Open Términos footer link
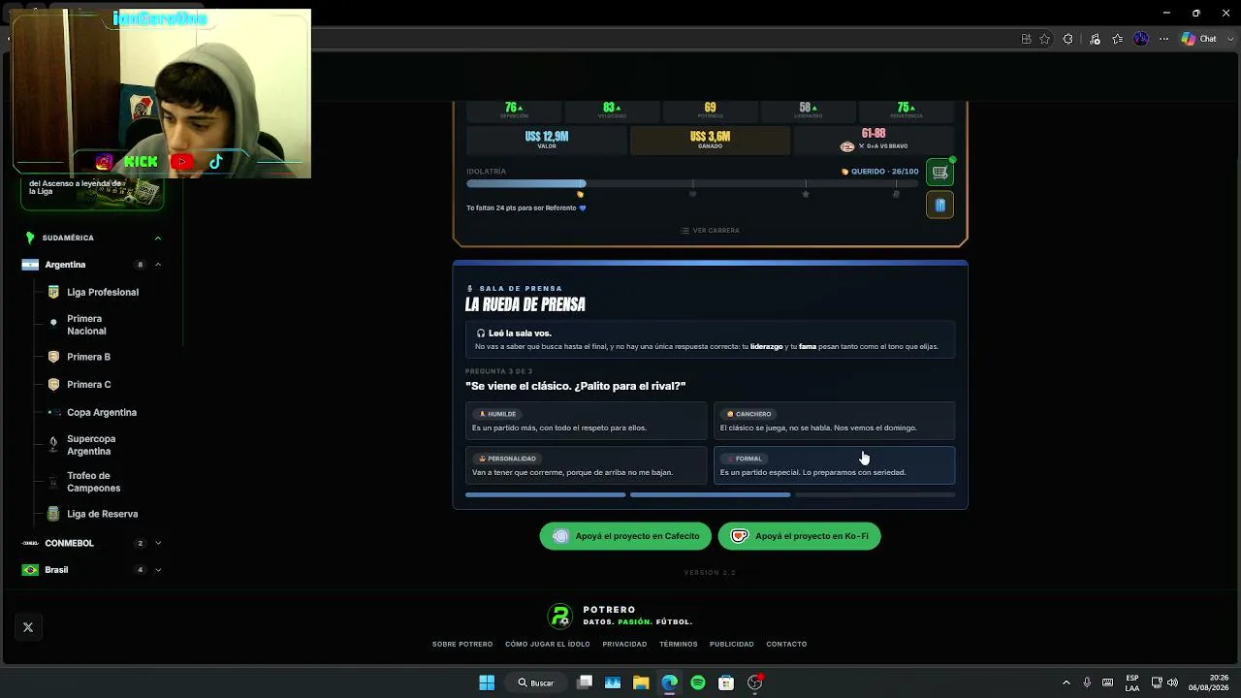Viewport: 1241px width, 698px height. pos(679,644)
